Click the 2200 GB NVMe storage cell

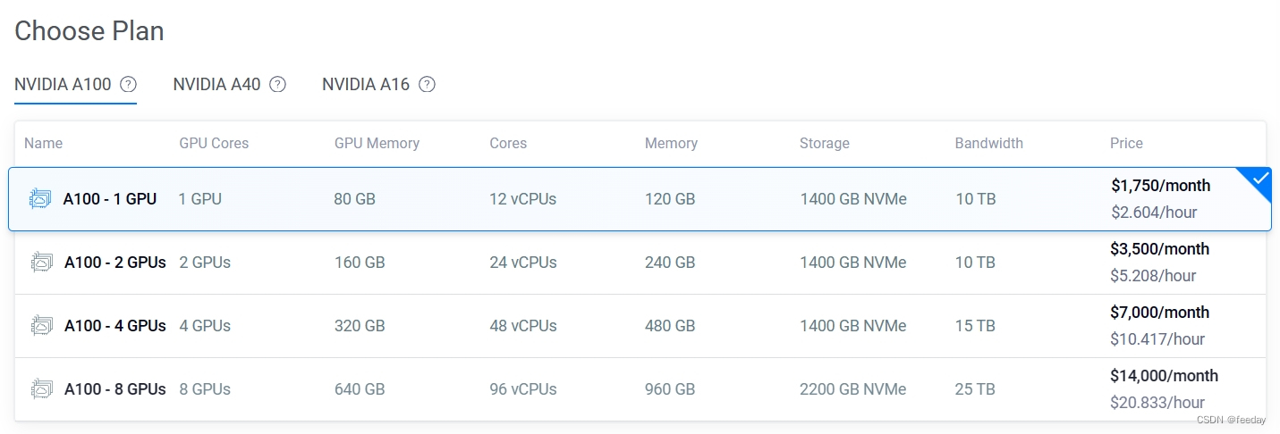[852, 389]
